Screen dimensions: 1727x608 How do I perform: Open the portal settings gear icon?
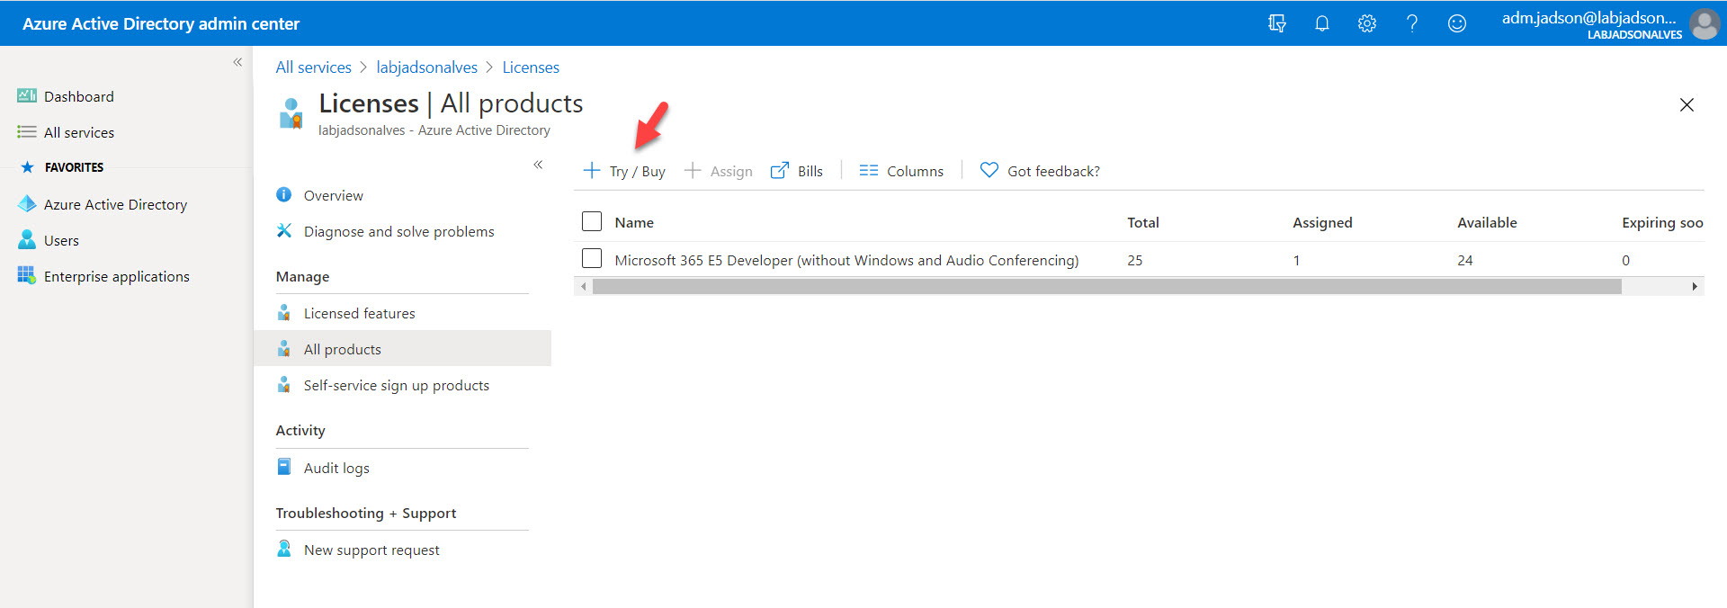pyautogui.click(x=1366, y=23)
